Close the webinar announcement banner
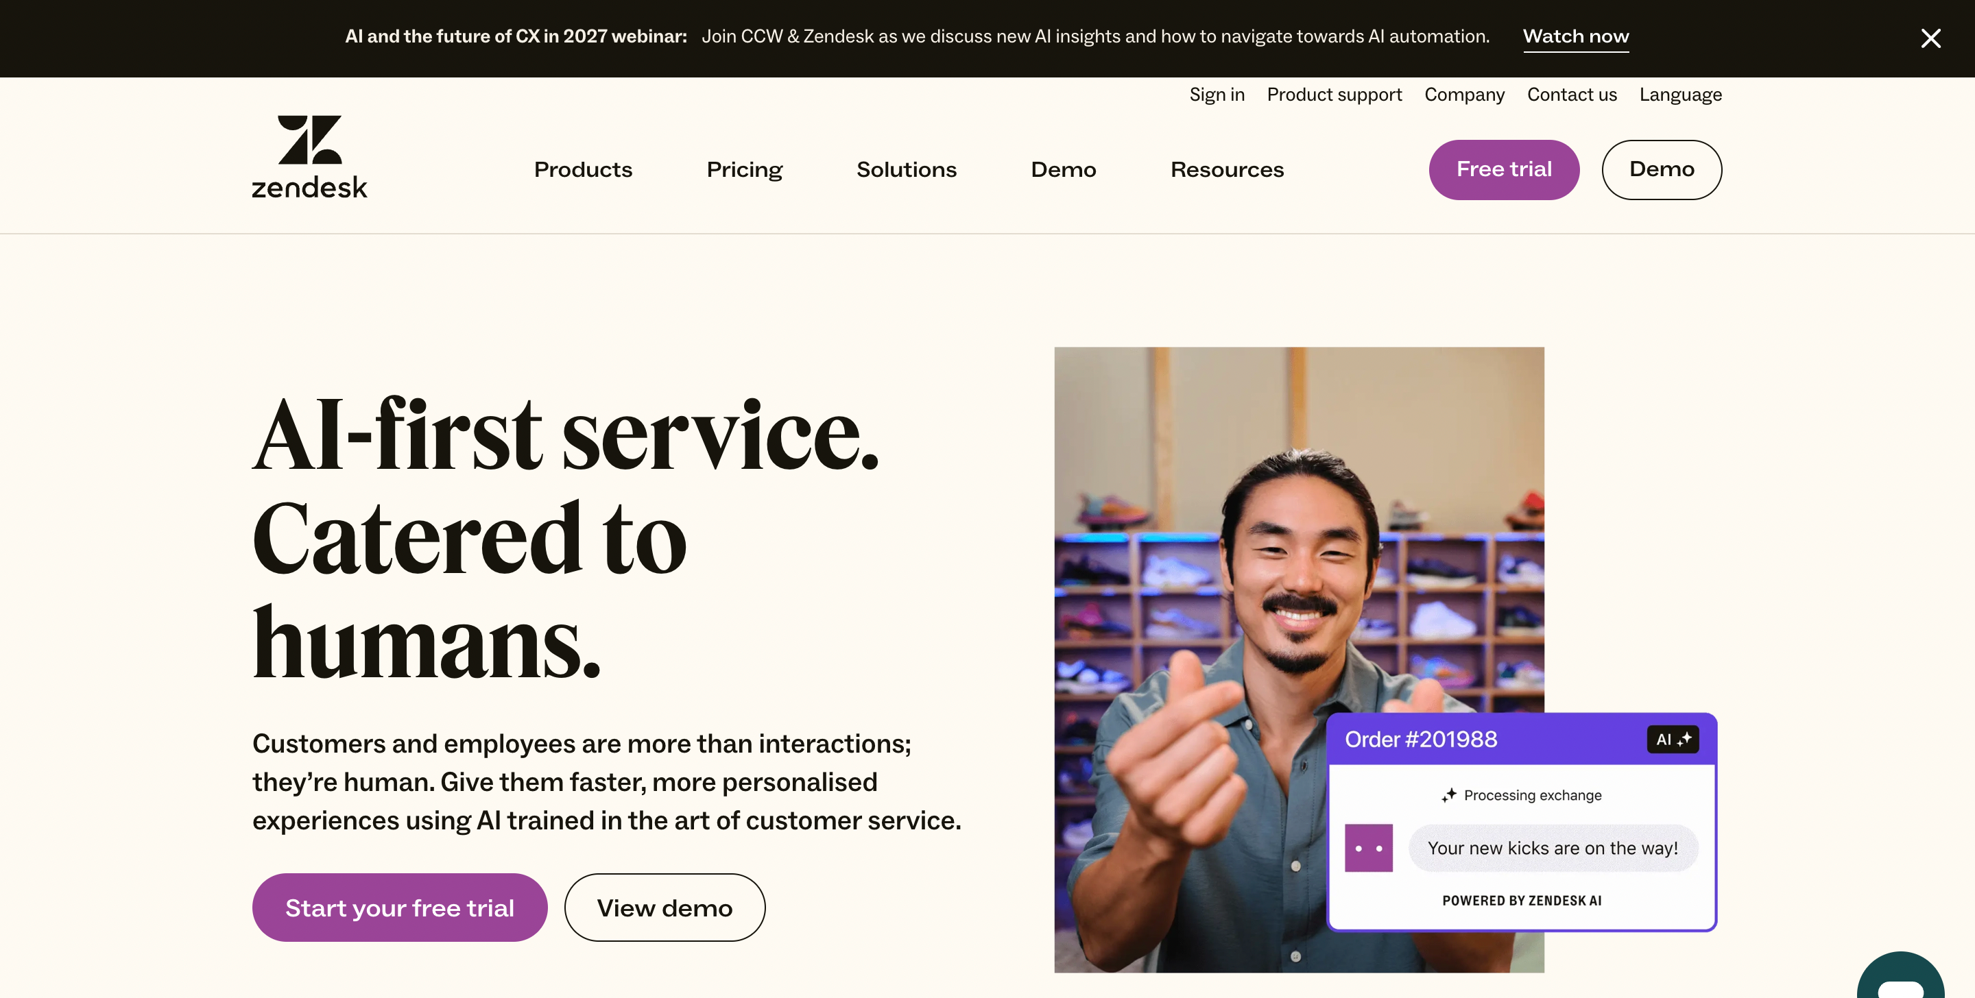1975x998 pixels. click(1930, 38)
